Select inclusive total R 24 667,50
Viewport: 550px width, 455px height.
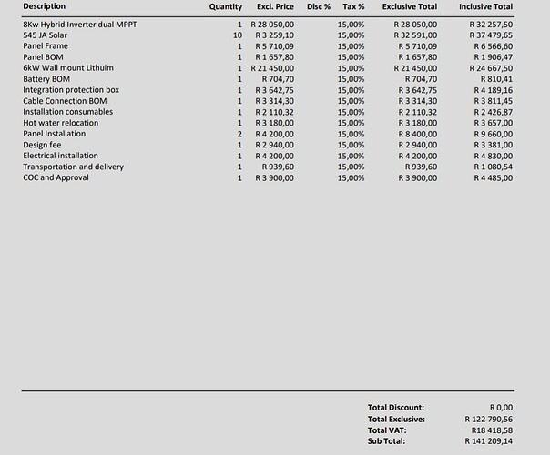(x=491, y=68)
